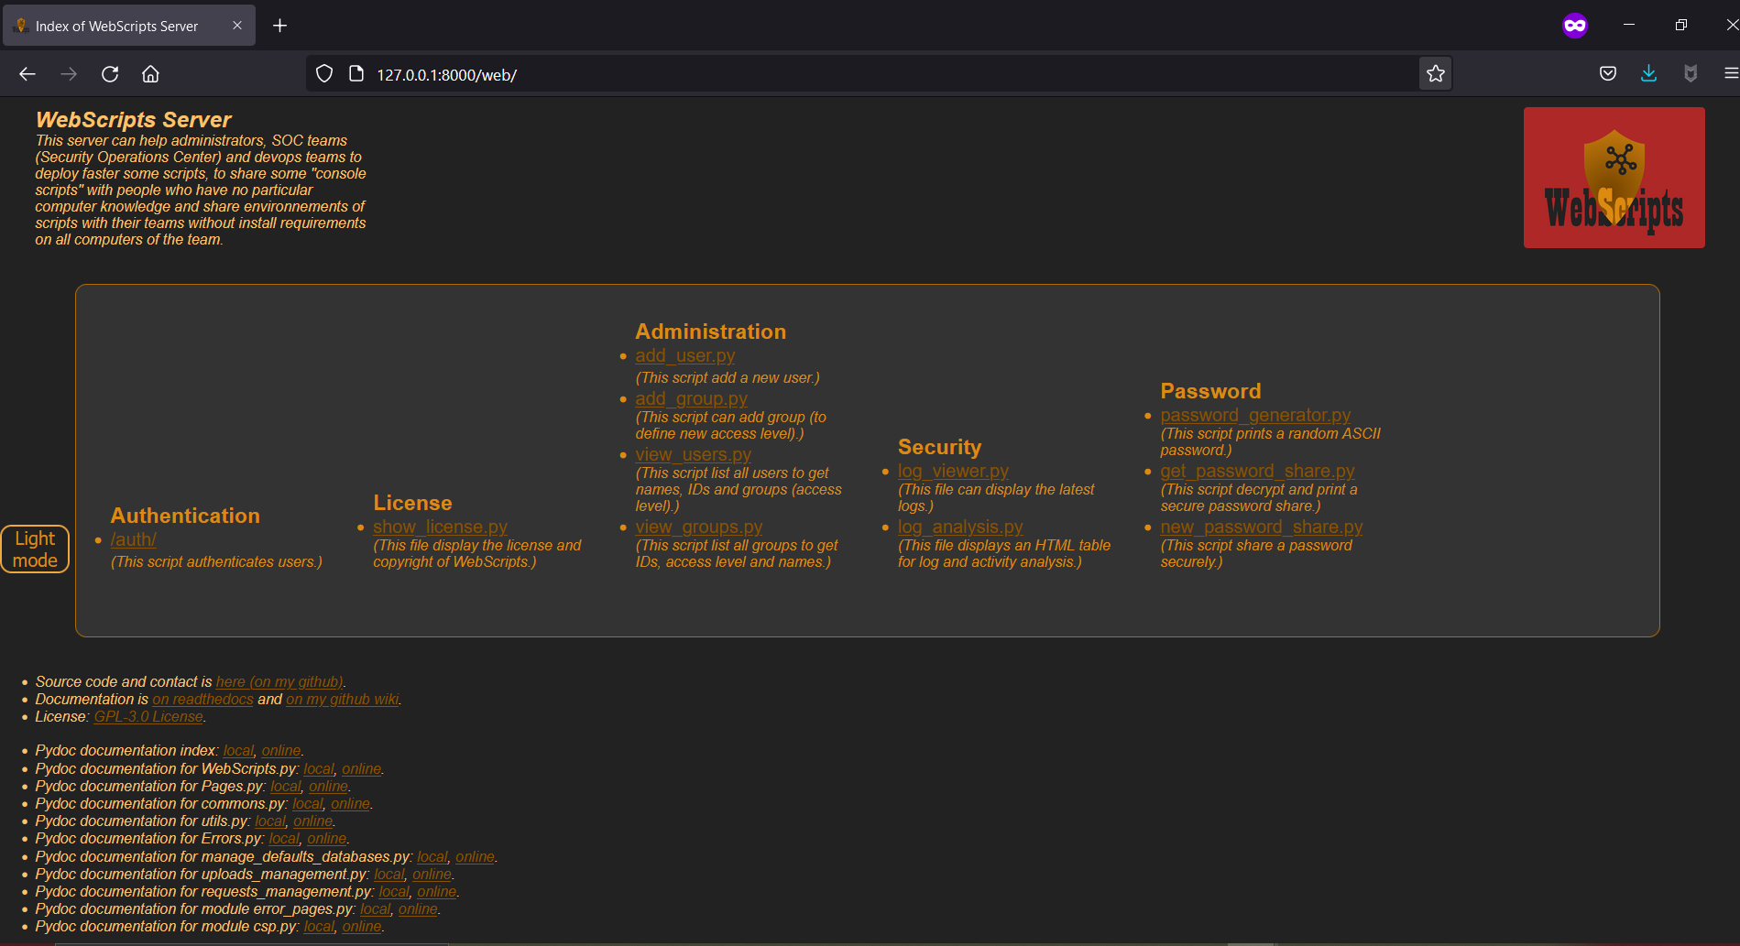This screenshot has height=946, width=1740.
Task: Open documentation on readthedocs
Action: pos(202,699)
